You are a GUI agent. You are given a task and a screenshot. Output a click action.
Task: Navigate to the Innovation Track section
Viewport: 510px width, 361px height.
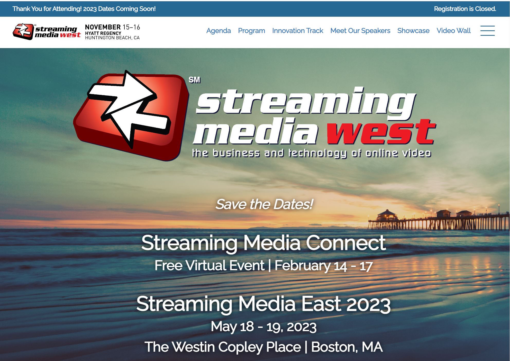coord(297,31)
